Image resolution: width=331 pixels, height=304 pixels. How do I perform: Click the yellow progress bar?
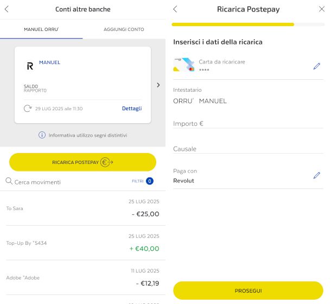[233, 24]
